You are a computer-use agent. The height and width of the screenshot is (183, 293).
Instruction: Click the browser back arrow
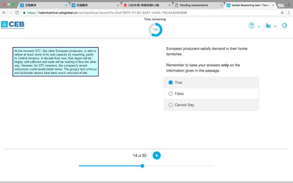click(4, 12)
